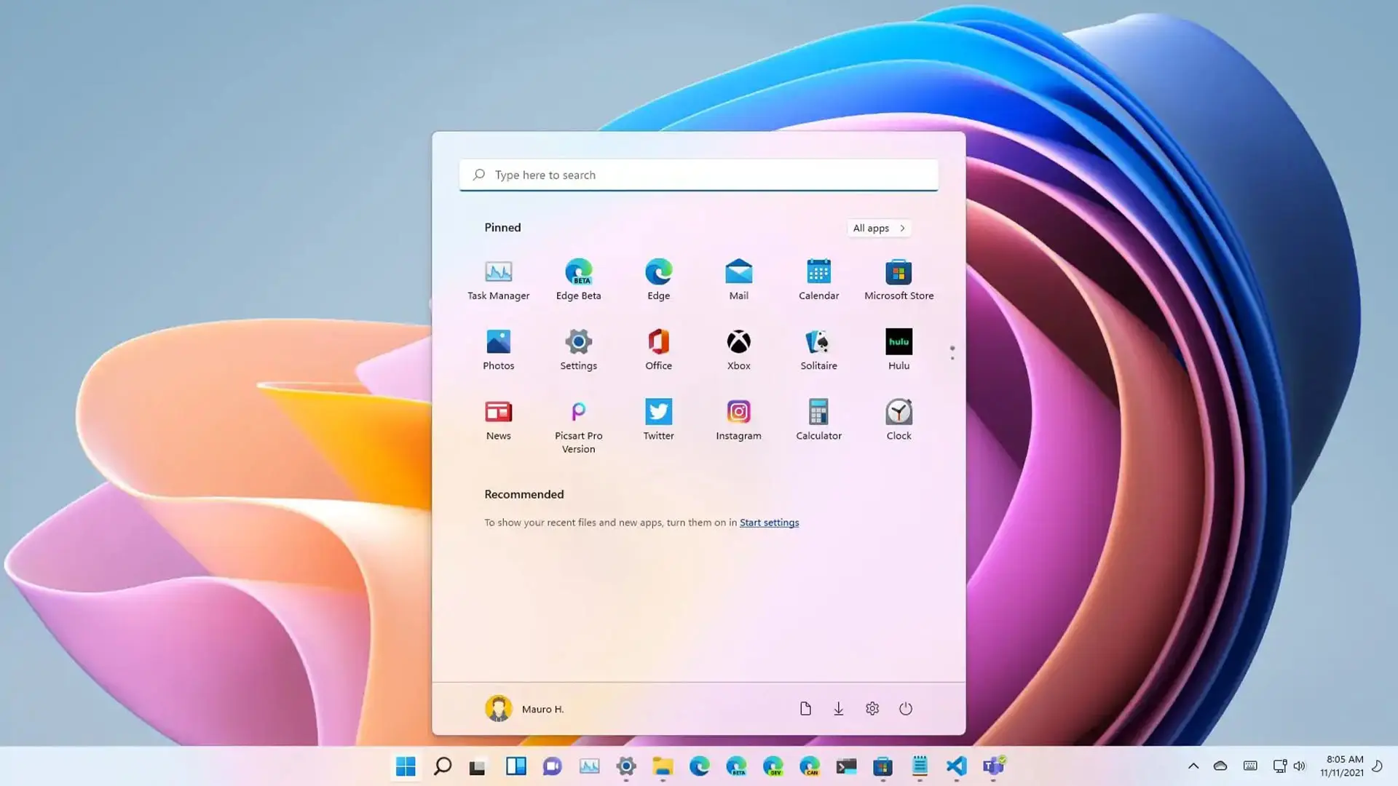Open Downloads folder from Start footer
The image size is (1398, 786).
pyautogui.click(x=839, y=709)
